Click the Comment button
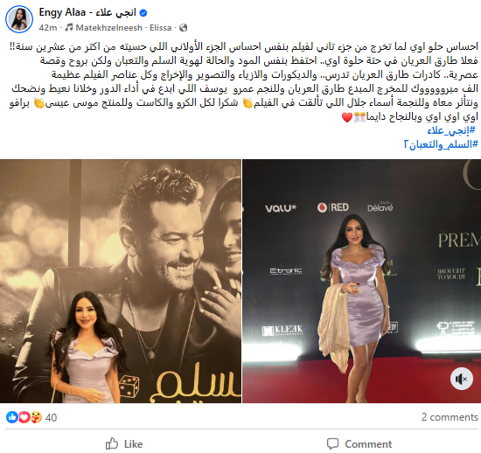The height and width of the screenshot is (453, 481). (x=359, y=443)
